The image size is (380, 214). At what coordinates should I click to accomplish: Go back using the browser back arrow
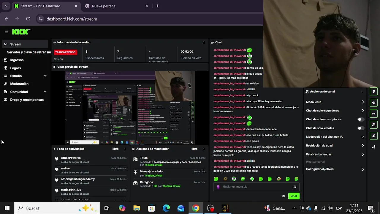click(x=7, y=19)
